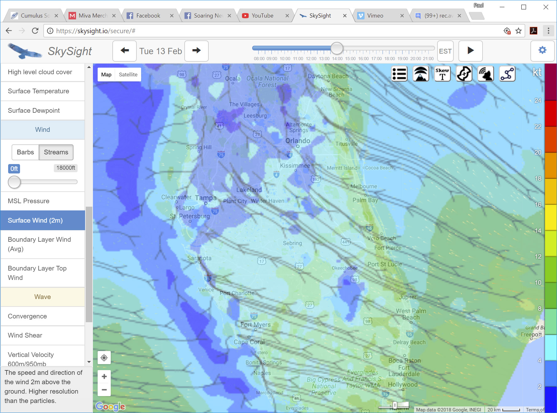Open the Chrome menu

click(548, 31)
